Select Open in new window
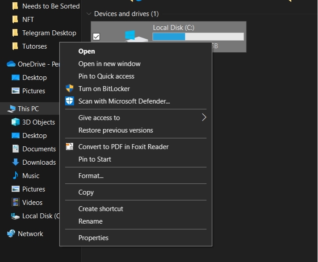This screenshot has width=318, height=262. (136, 64)
